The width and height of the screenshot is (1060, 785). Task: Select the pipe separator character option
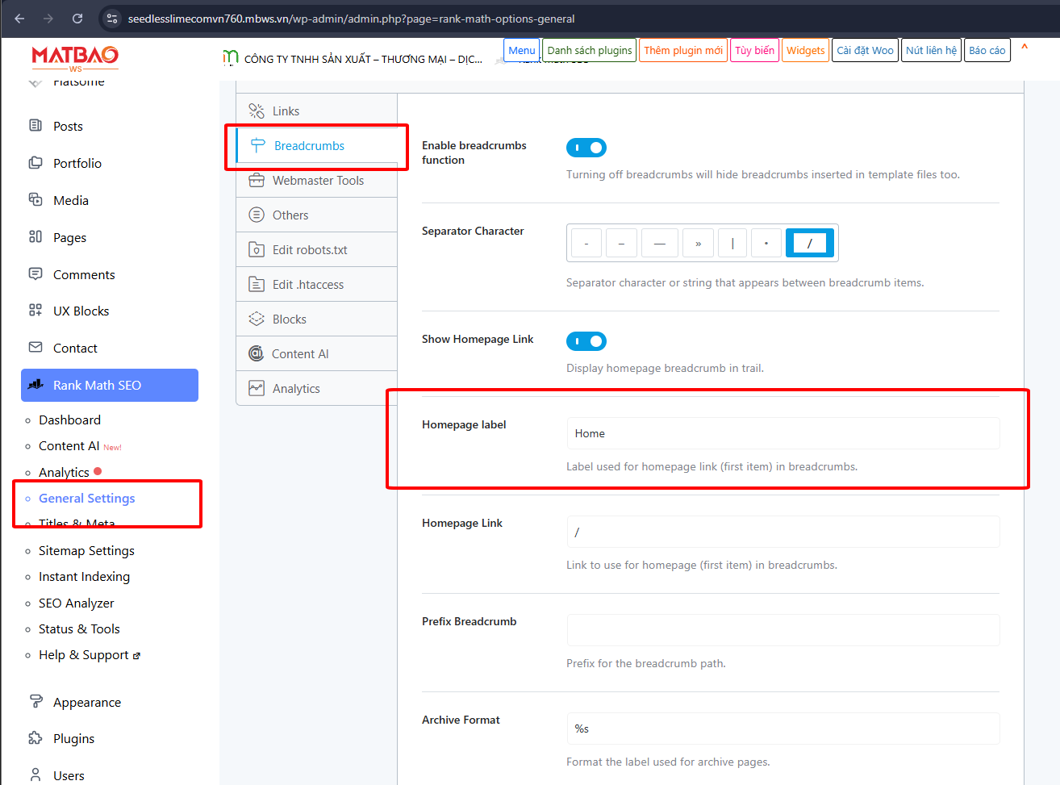(x=732, y=243)
